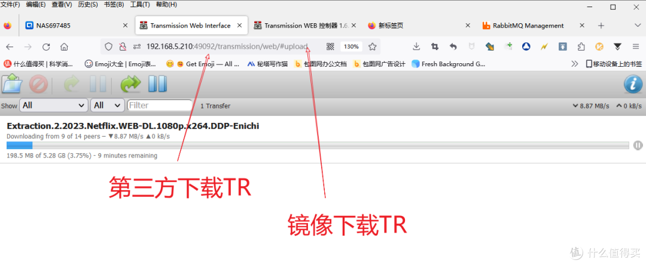The height and width of the screenshot is (266, 646).
Task: Click the 1 Transfer count label
Action: tap(215, 106)
